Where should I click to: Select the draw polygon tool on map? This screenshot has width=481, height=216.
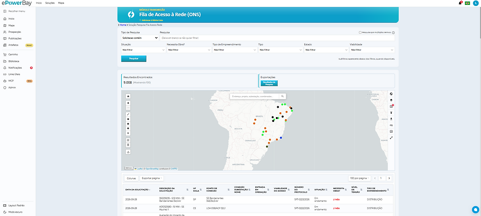click(x=128, y=119)
